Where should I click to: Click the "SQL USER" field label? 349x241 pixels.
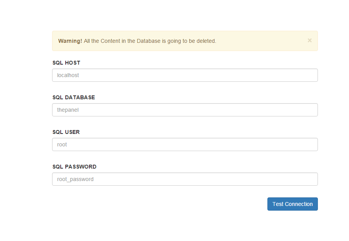(66, 132)
